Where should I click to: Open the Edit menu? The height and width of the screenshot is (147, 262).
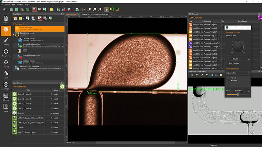13,5
